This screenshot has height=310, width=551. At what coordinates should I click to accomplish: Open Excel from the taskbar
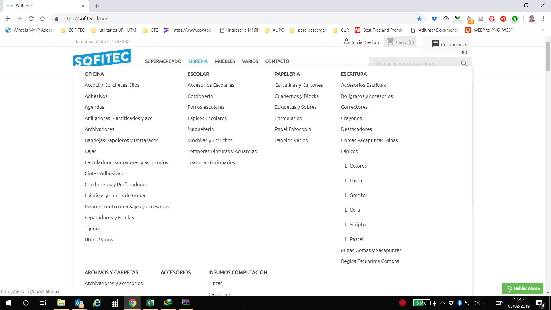150,303
